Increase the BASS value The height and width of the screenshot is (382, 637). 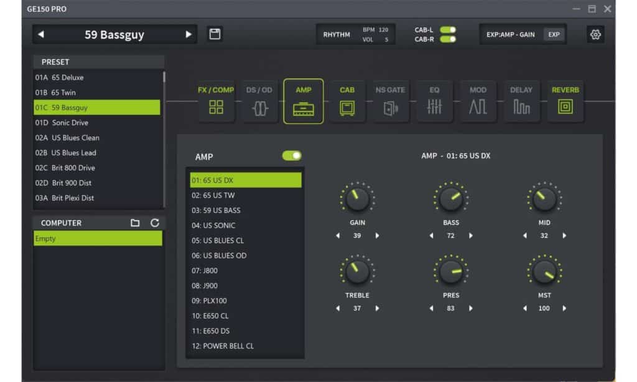[x=470, y=235]
